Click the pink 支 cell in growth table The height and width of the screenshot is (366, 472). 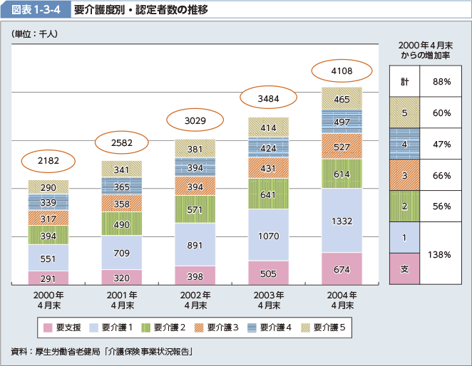(x=404, y=268)
